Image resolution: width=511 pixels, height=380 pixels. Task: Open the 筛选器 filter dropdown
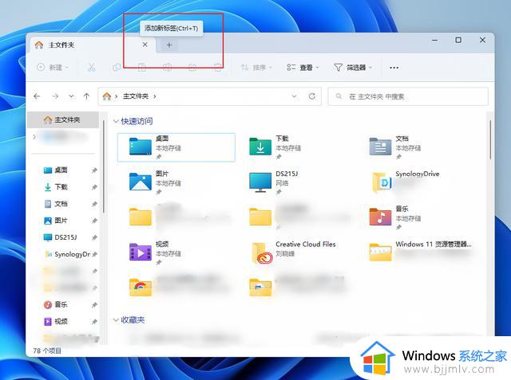coord(353,67)
